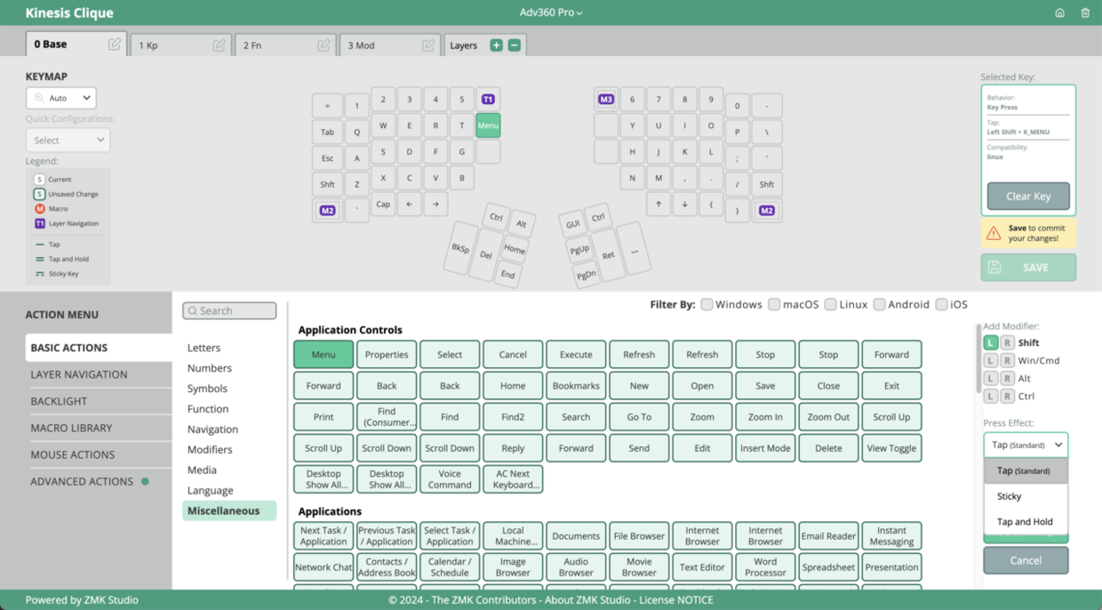Select the T1 layer navigation key
This screenshot has height=610, width=1102.
pos(488,100)
